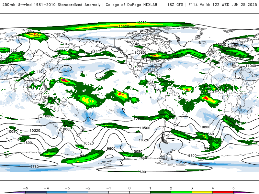259x194 pixels.
Task: Click the light blue -3-to--2 colorbar segment
Action: click(x=77, y=192)
